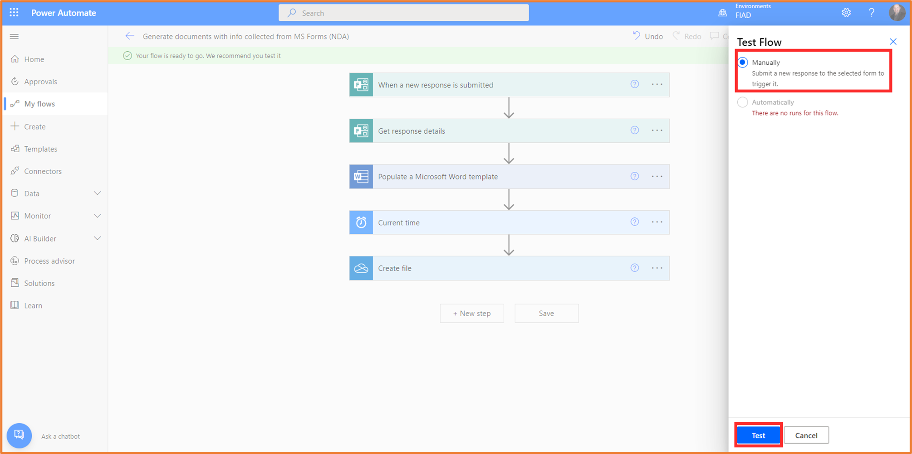This screenshot has width=912, height=454.
Task: Select the Approvals section
Action: pos(40,82)
